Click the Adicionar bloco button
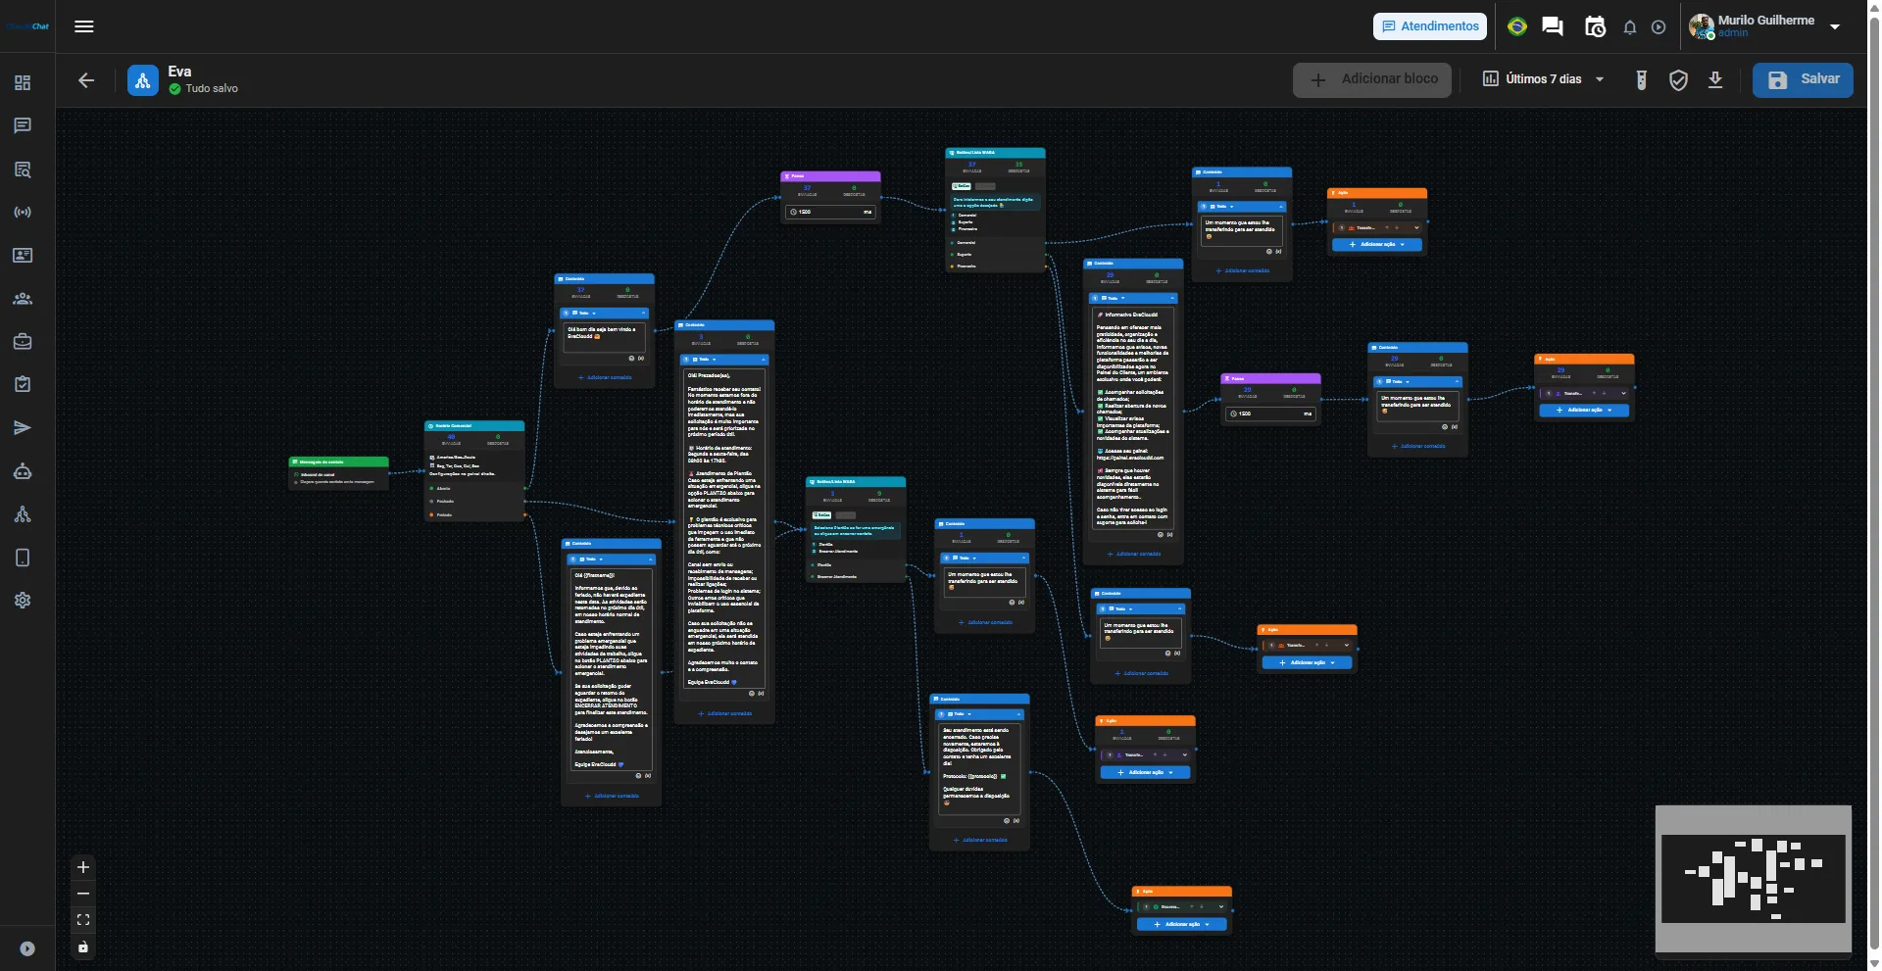The height and width of the screenshot is (971, 1882). point(1371,79)
